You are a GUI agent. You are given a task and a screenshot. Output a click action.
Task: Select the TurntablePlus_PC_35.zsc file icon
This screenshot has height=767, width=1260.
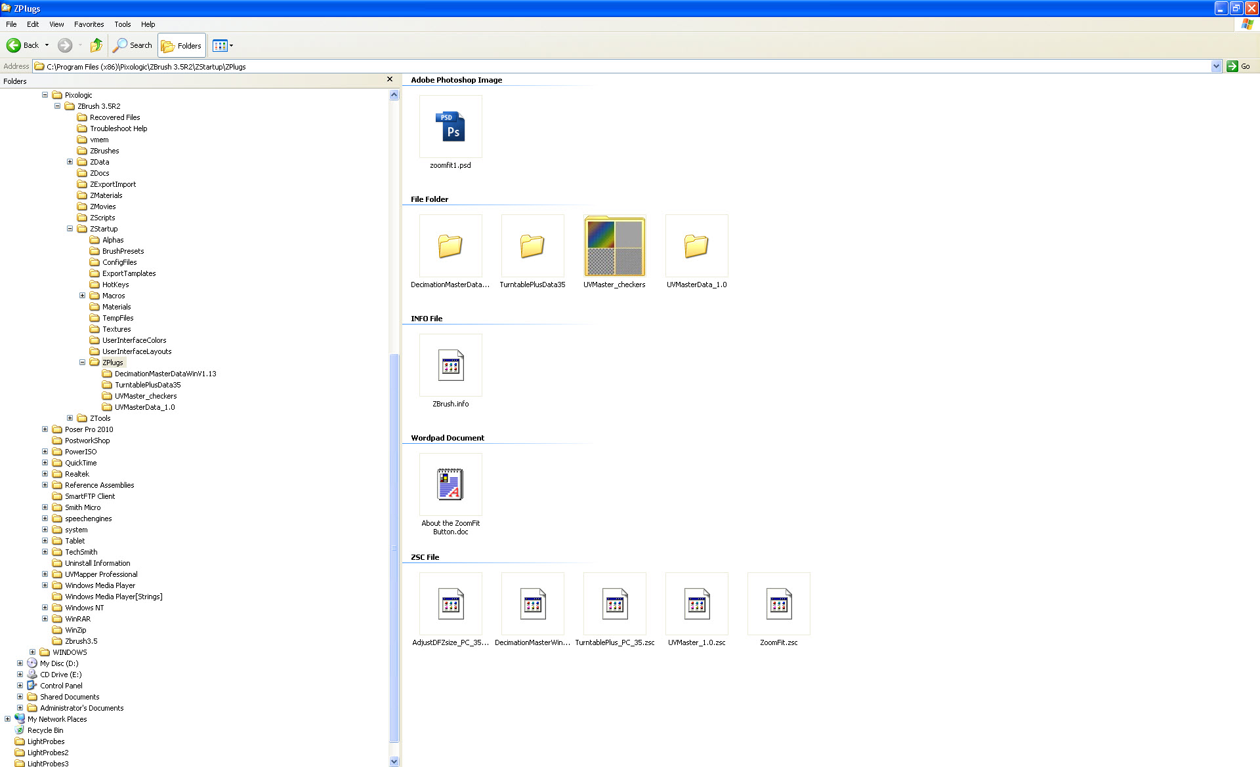614,604
